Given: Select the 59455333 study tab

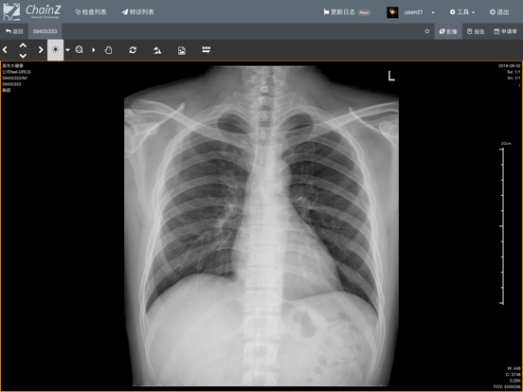Looking at the screenshot, I should coord(45,31).
